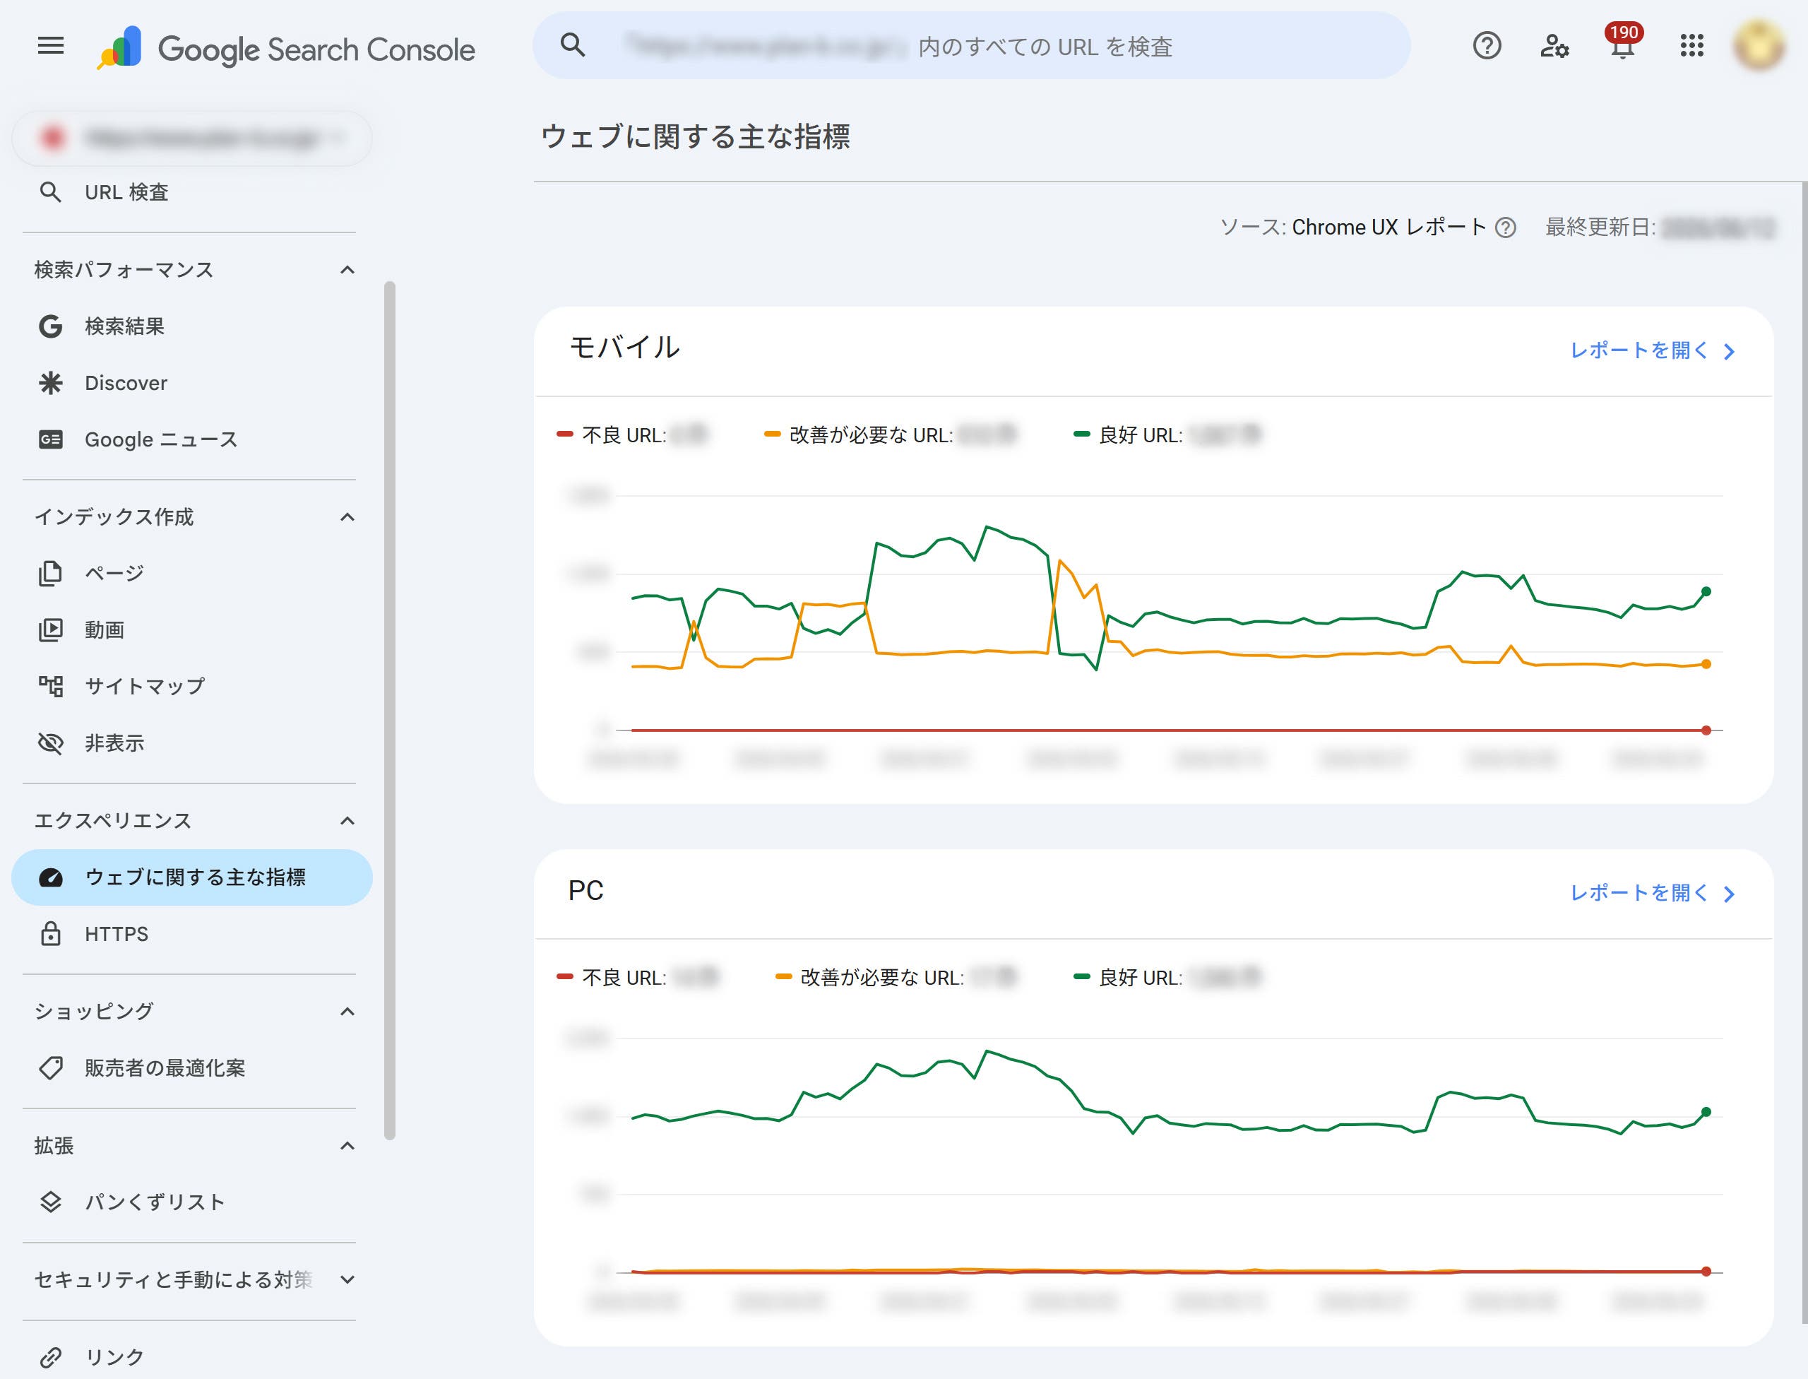Open the モバイル report link

pos(1653,351)
